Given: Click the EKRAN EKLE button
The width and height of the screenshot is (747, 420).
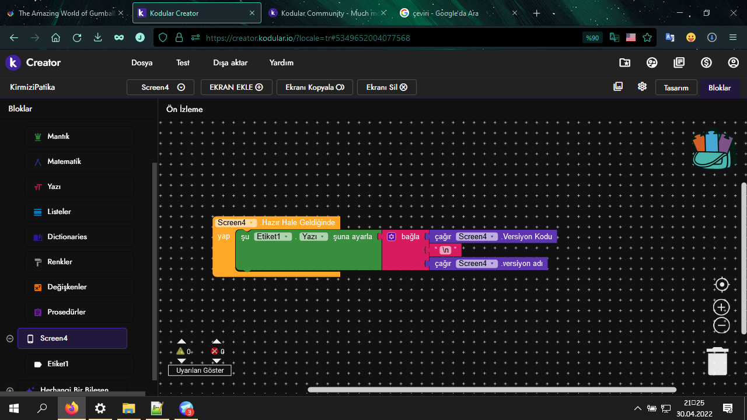Looking at the screenshot, I should pyautogui.click(x=236, y=87).
